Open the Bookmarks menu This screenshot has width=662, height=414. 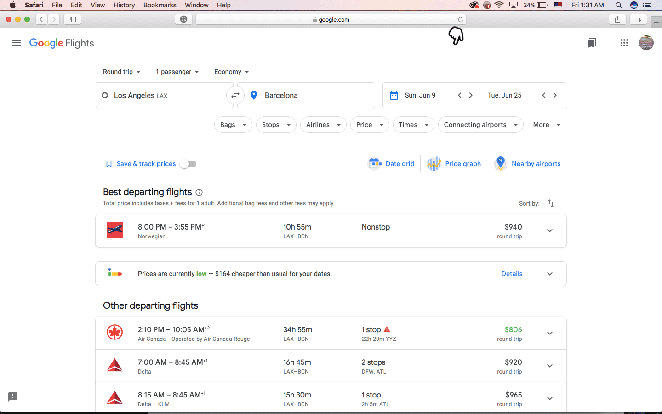click(160, 5)
